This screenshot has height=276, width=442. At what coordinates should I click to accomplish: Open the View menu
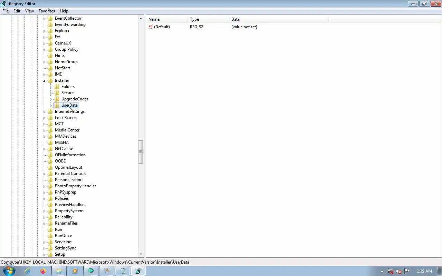click(29, 11)
